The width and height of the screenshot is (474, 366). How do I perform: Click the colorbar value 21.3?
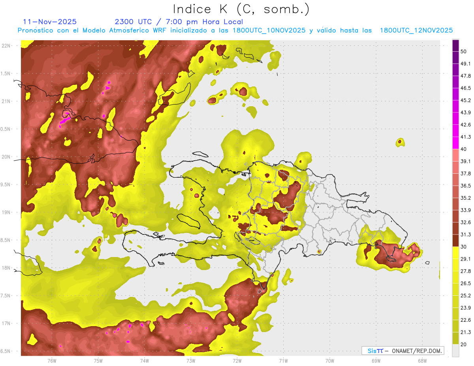(x=466, y=332)
